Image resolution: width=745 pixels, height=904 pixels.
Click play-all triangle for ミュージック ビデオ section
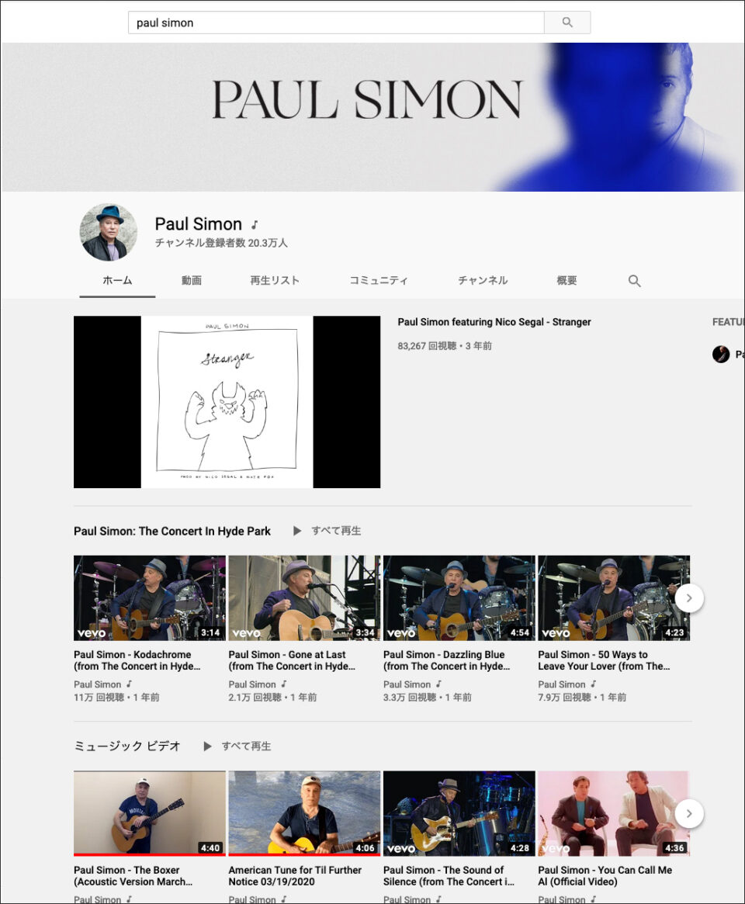coord(207,746)
